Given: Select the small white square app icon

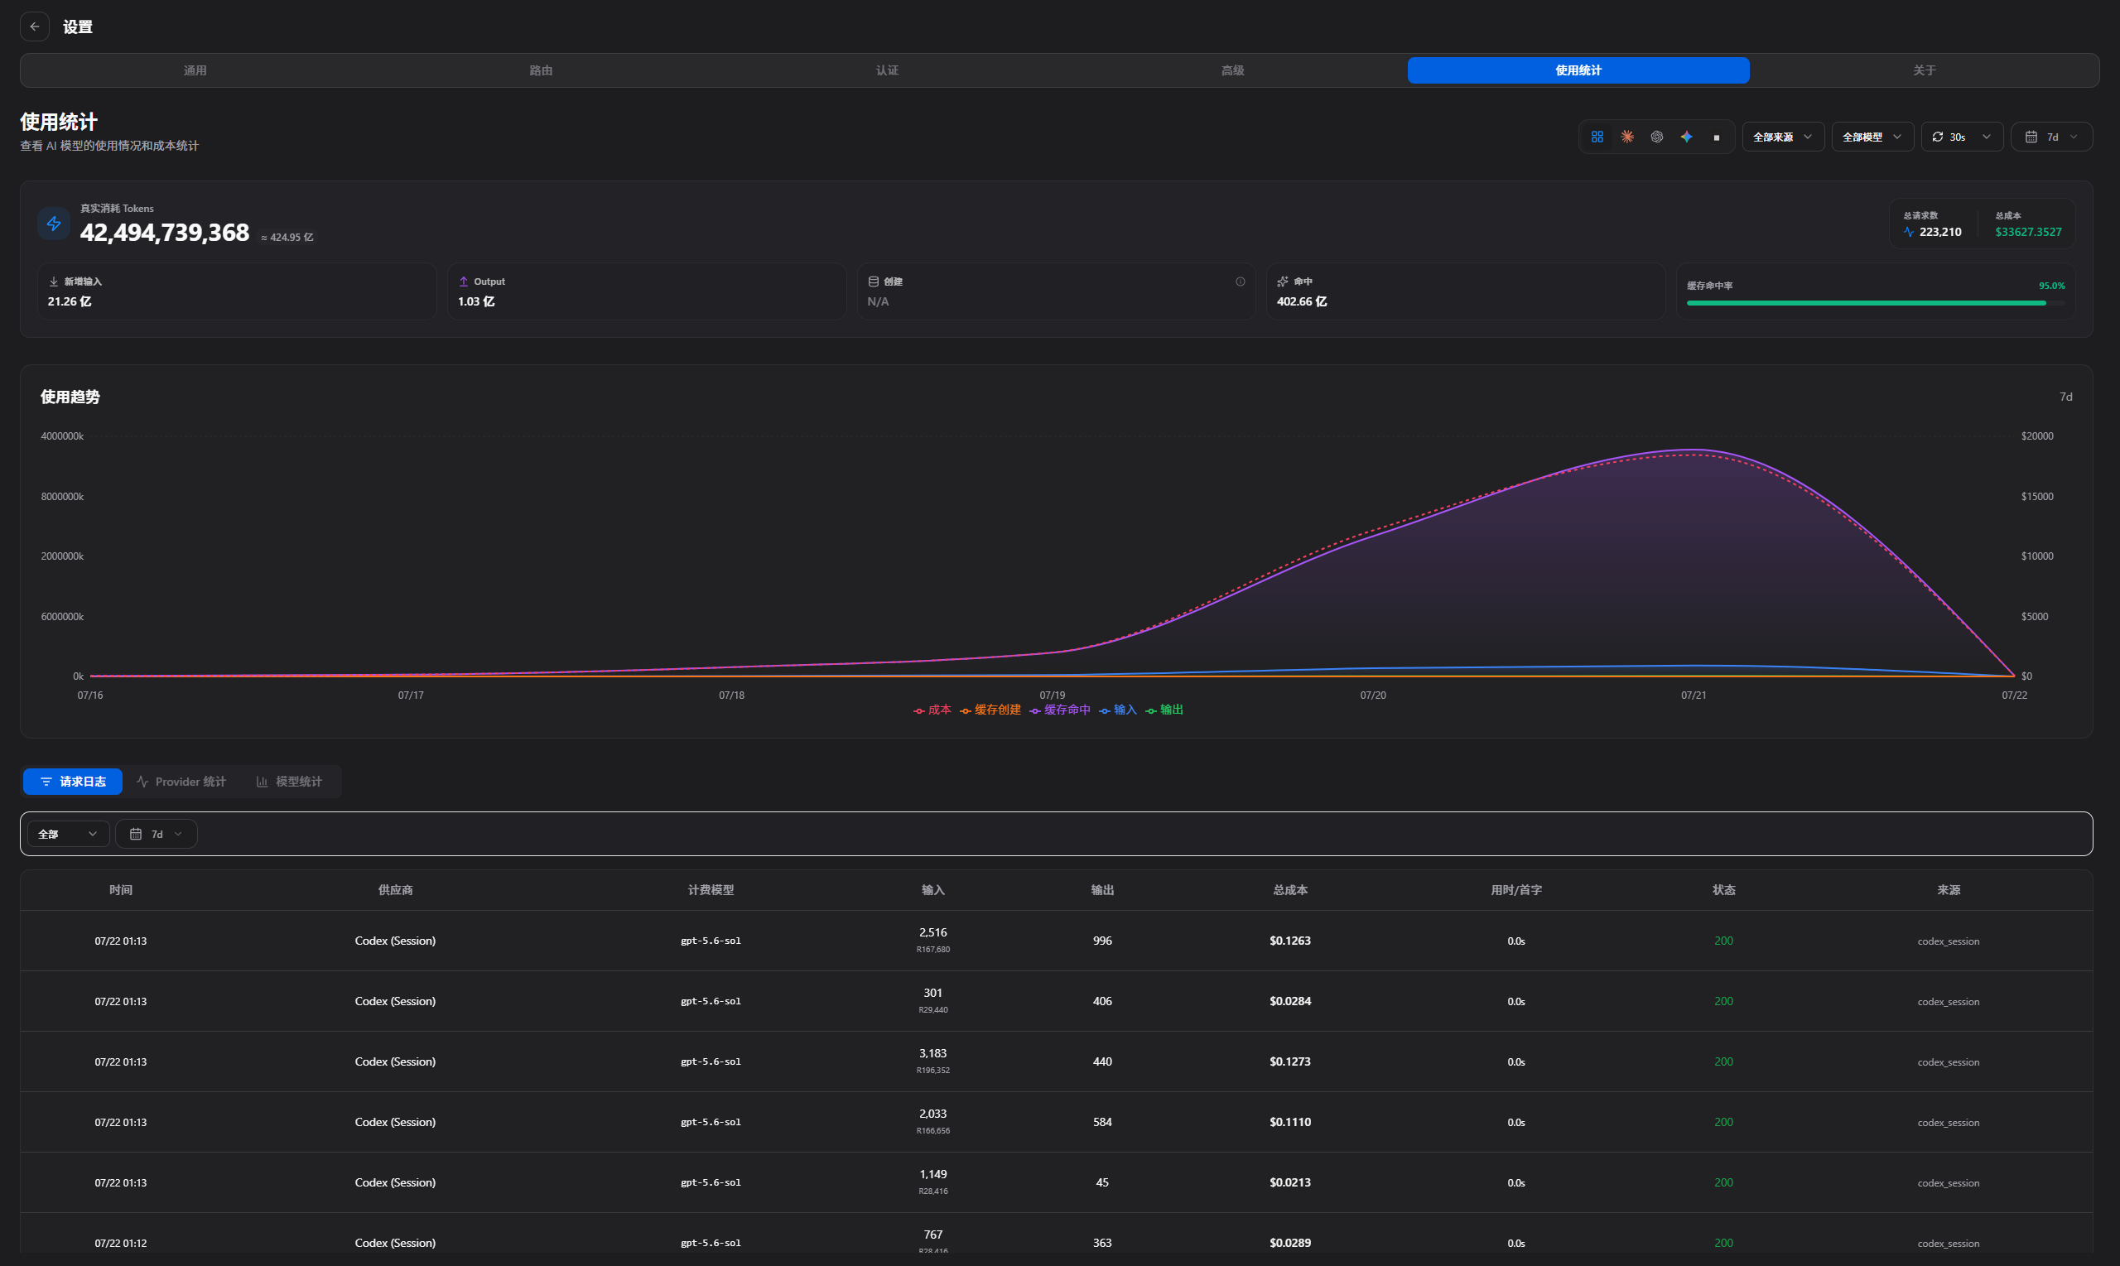Looking at the screenshot, I should (1717, 137).
